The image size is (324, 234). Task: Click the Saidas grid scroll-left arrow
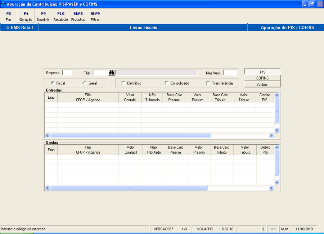(48, 188)
